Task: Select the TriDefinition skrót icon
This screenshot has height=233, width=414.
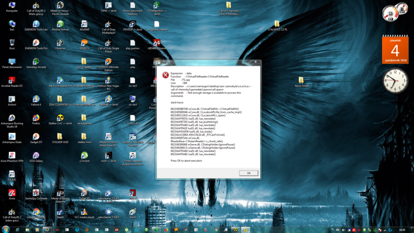Action: pos(157,8)
